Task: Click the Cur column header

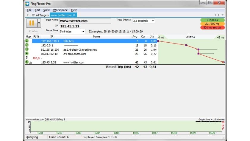Action: pyautogui.click(x=143, y=37)
